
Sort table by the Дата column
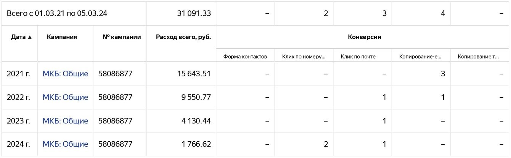[x=21, y=37]
